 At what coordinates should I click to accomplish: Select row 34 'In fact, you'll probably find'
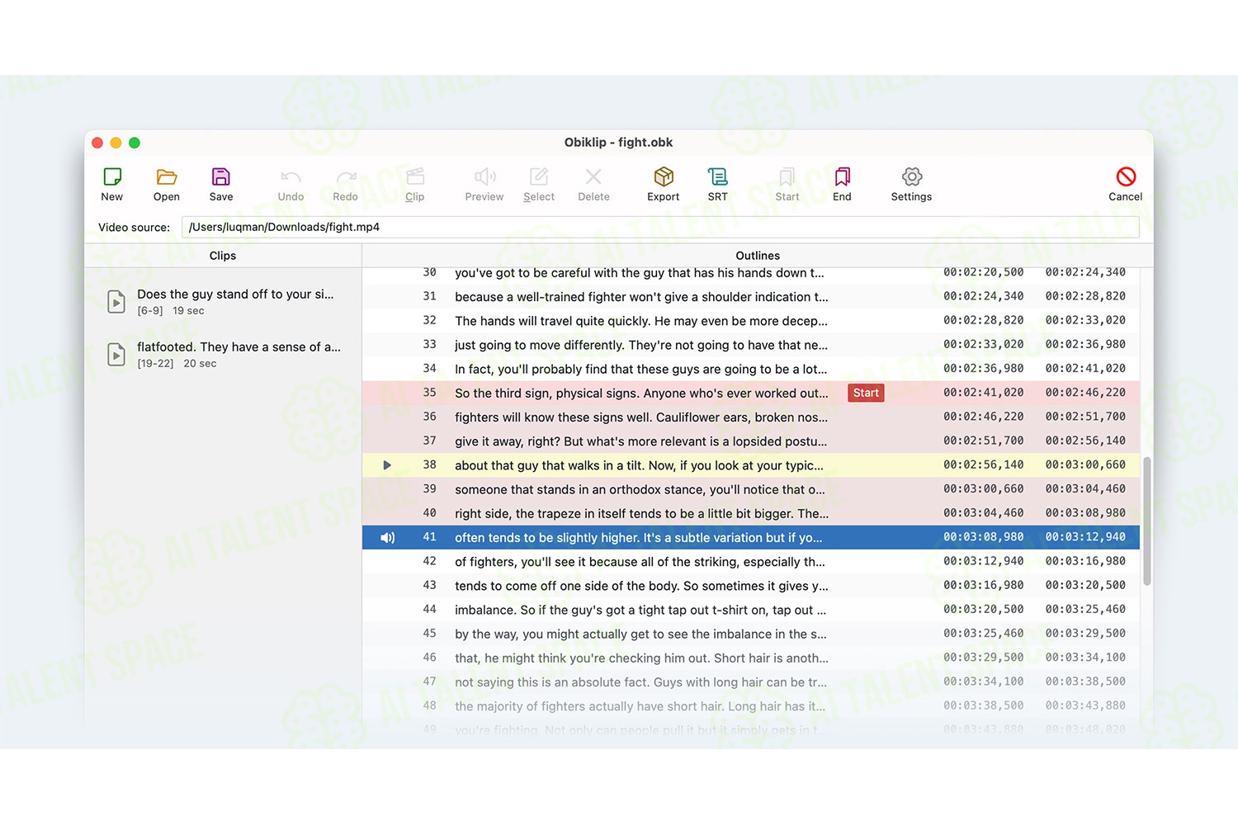[751, 369]
